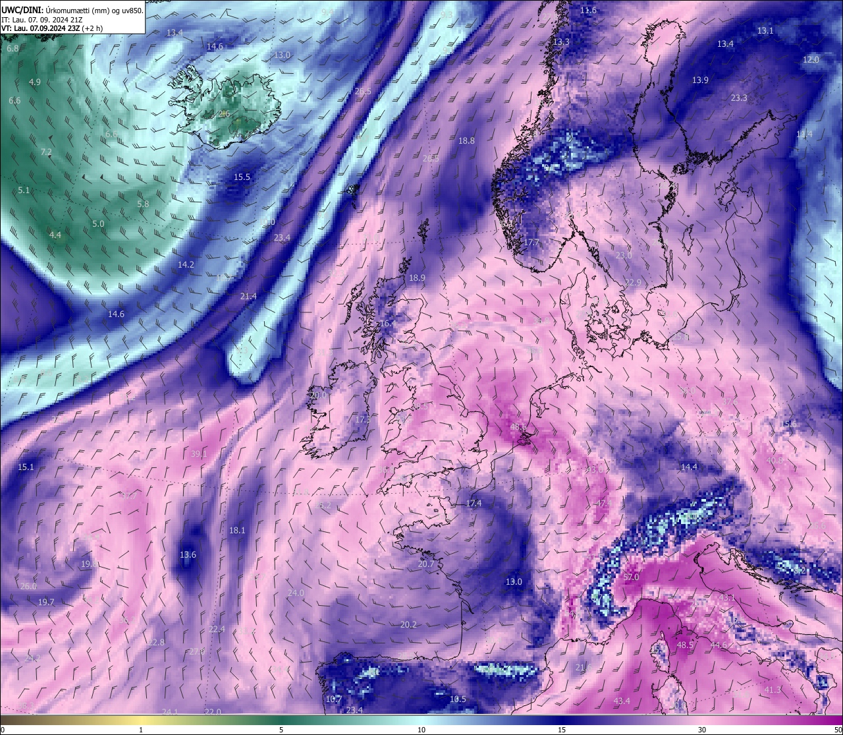
Task: Click the 18.8 value in the Norwegian Sea
Action: tap(466, 140)
